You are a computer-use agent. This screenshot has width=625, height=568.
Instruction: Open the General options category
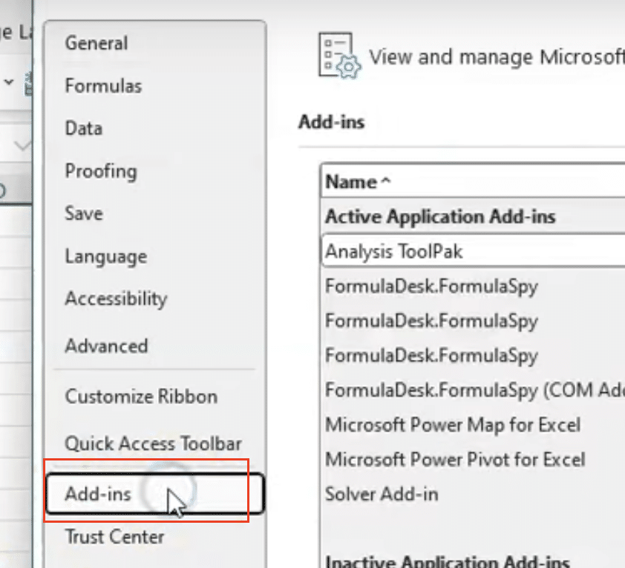point(96,43)
